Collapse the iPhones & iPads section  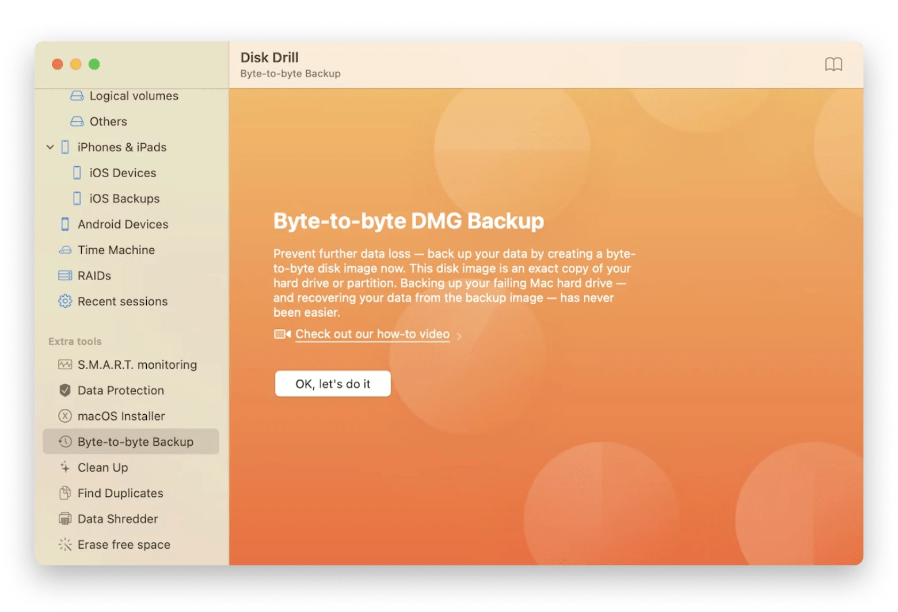pyautogui.click(x=50, y=147)
